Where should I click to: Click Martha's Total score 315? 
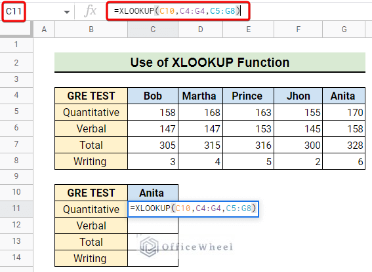point(201,145)
